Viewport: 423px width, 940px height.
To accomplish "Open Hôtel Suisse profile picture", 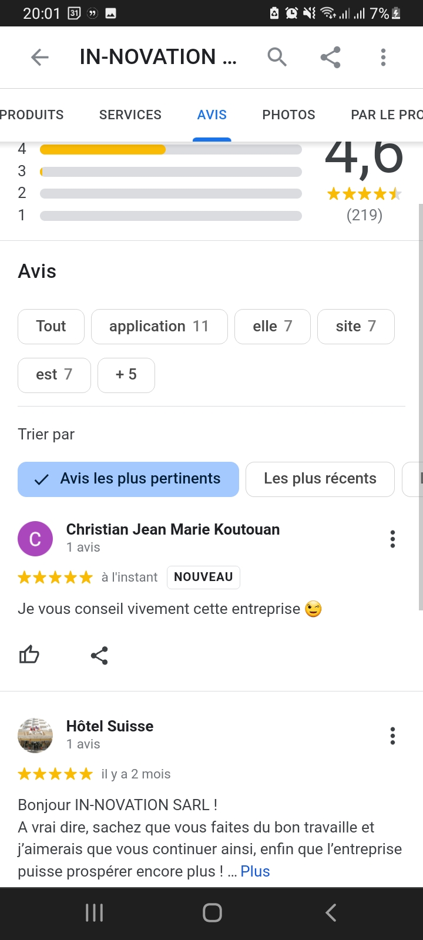I will point(35,735).
